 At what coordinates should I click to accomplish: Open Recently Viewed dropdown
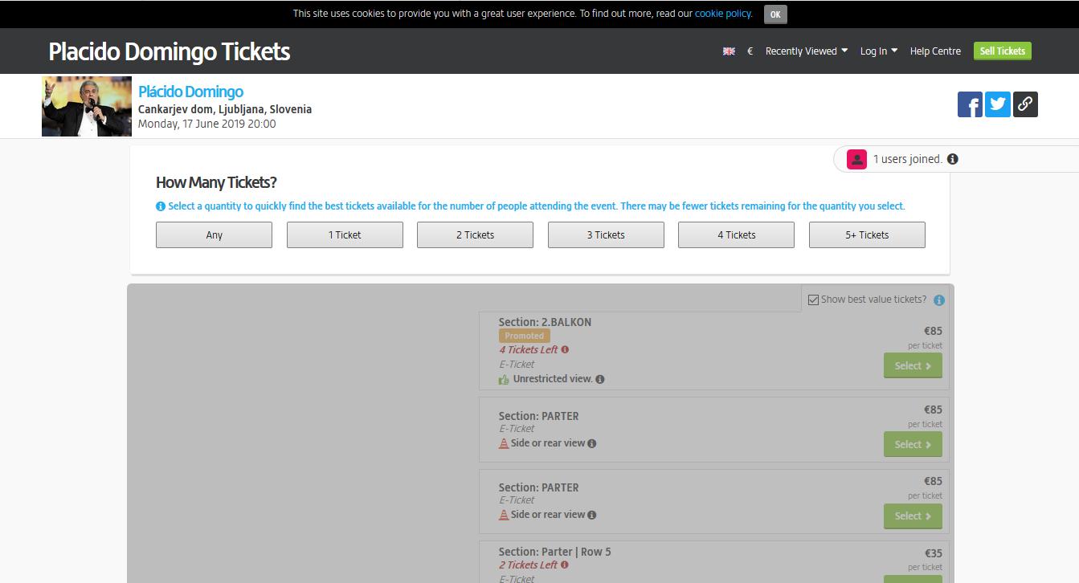807,51
